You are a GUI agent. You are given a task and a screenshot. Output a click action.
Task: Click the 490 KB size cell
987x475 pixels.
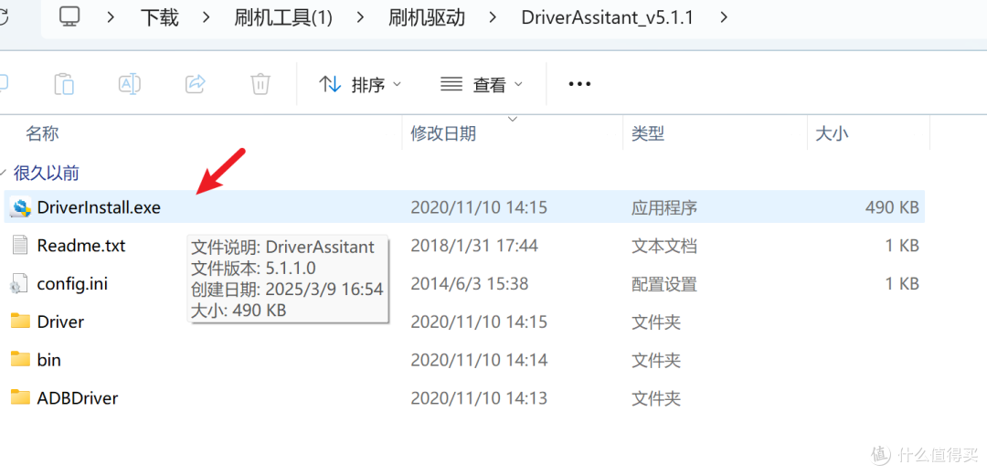coord(892,207)
